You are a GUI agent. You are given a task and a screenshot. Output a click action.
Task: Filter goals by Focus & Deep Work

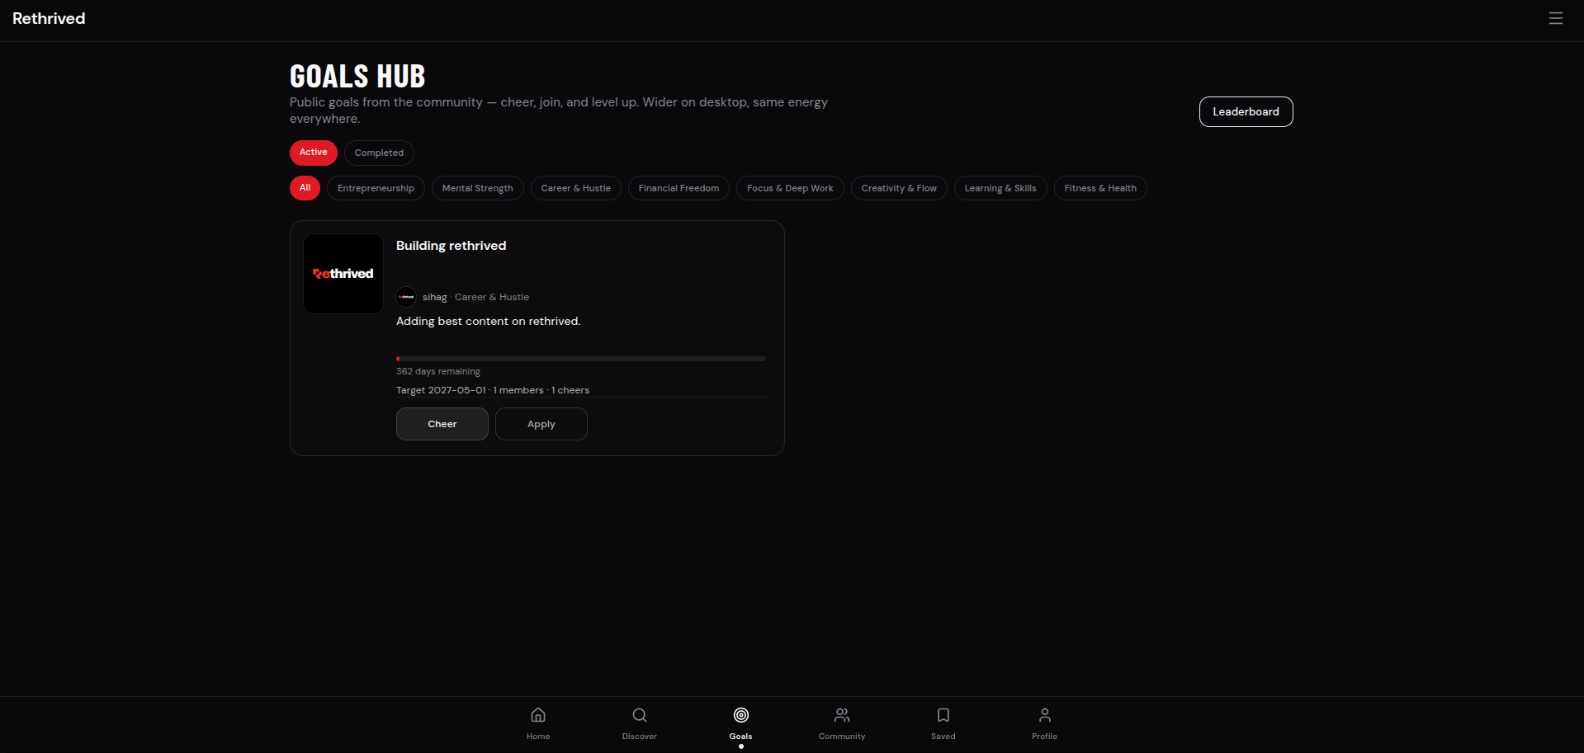point(790,188)
